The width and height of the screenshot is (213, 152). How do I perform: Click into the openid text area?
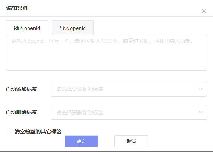[x=106, y=53]
